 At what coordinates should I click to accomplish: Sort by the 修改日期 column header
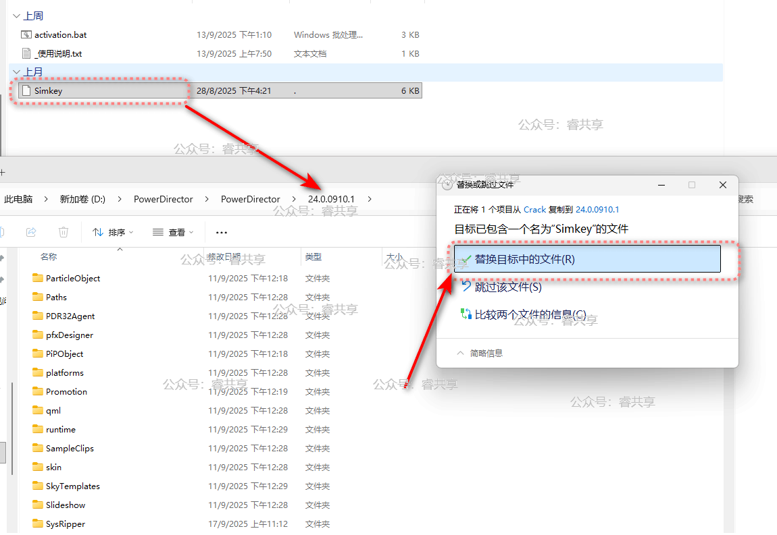[224, 257]
